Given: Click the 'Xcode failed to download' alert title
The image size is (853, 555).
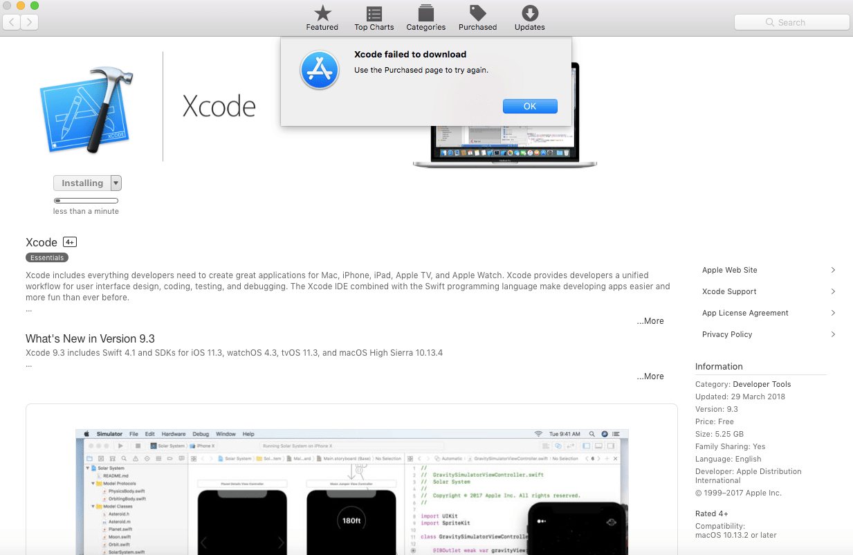Looking at the screenshot, I should click(410, 54).
